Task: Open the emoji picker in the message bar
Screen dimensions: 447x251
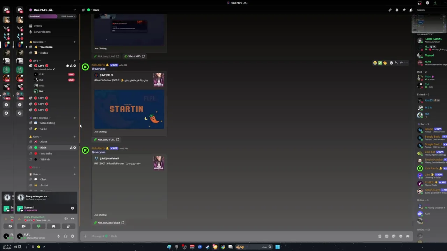Action: pos(401,236)
